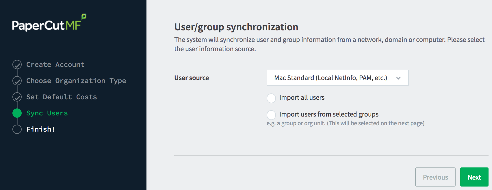The width and height of the screenshot is (492, 190).
Task: Click the Create Account checkmark icon
Action: tap(17, 64)
